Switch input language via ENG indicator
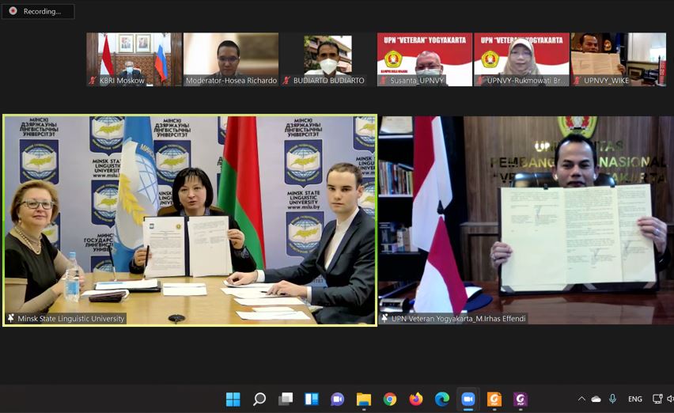Viewport: 674px width, 413px height. pyautogui.click(x=634, y=399)
